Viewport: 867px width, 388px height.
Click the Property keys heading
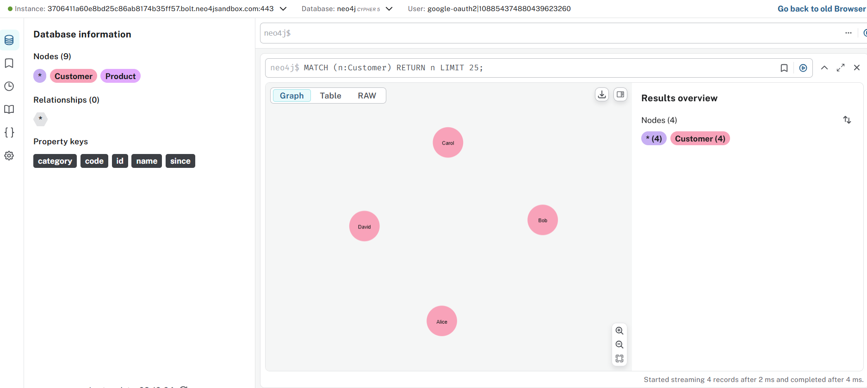(x=61, y=142)
